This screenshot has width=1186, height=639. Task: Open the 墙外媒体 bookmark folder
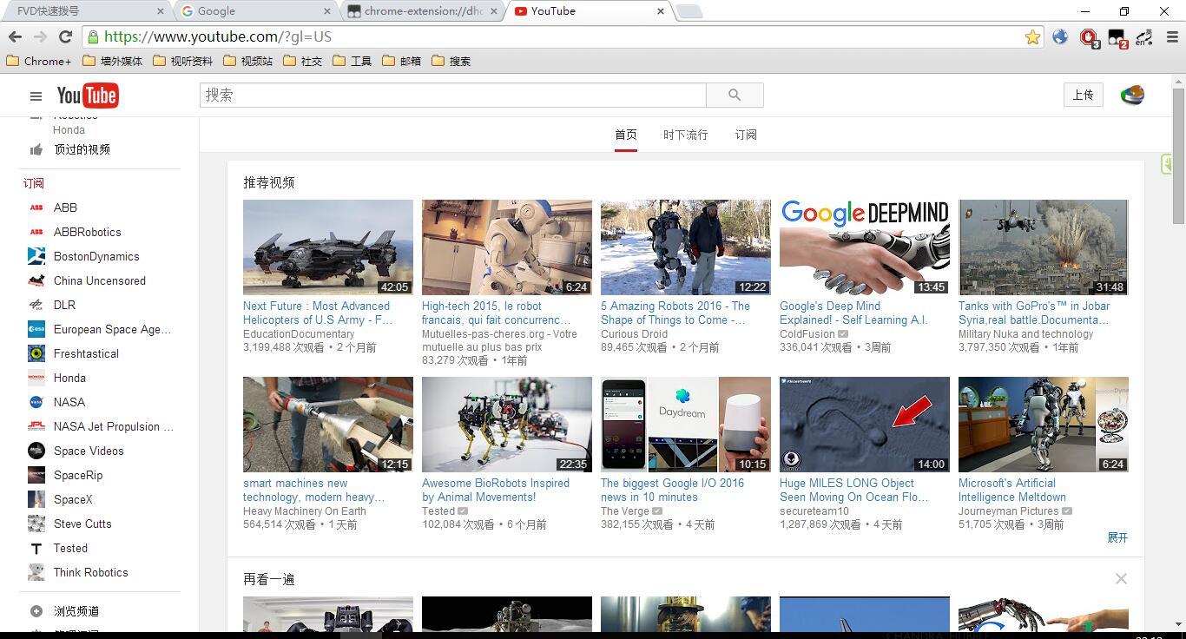click(x=112, y=61)
